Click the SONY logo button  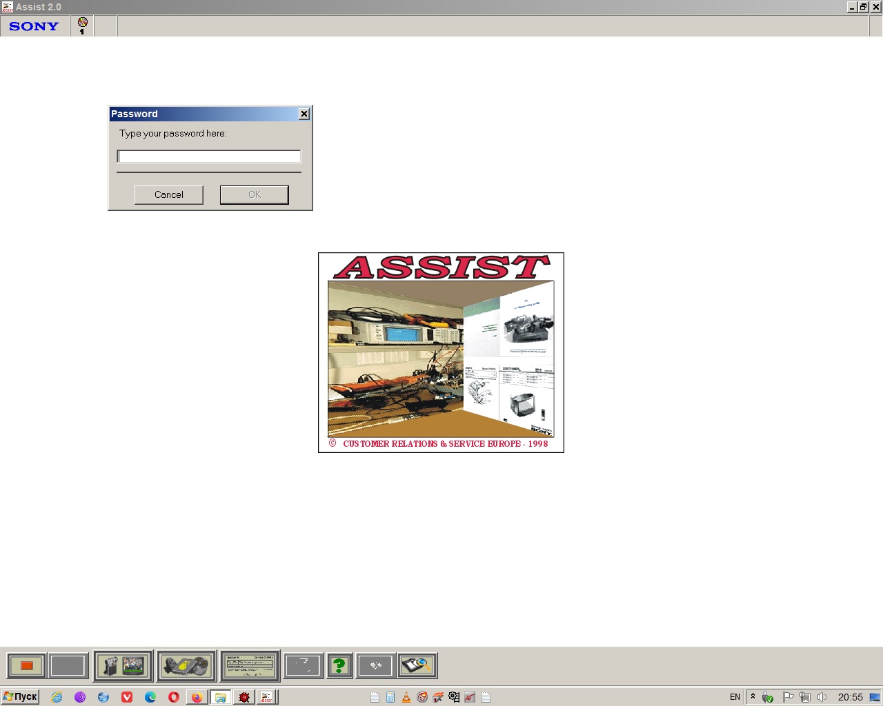[34, 26]
